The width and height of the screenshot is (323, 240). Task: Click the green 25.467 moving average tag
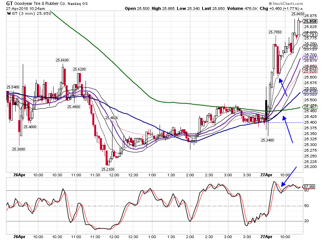[x=310, y=107]
